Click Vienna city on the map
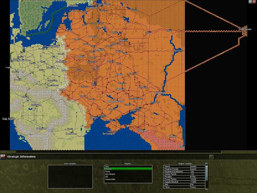 pos(25,97)
